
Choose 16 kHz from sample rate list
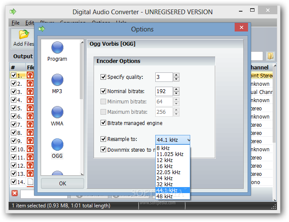[173, 166]
